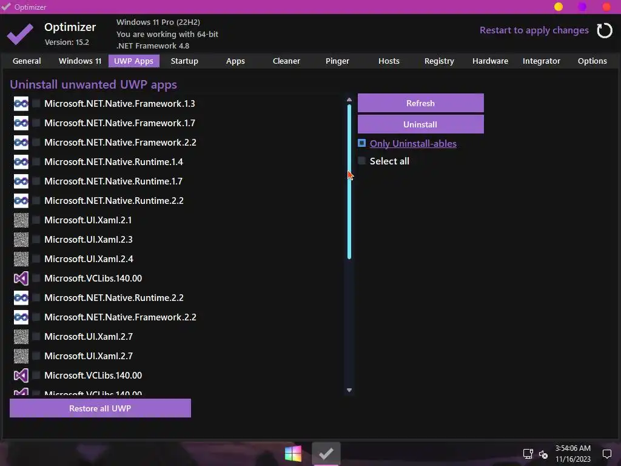Enable the Select all checkbox

[x=361, y=160]
